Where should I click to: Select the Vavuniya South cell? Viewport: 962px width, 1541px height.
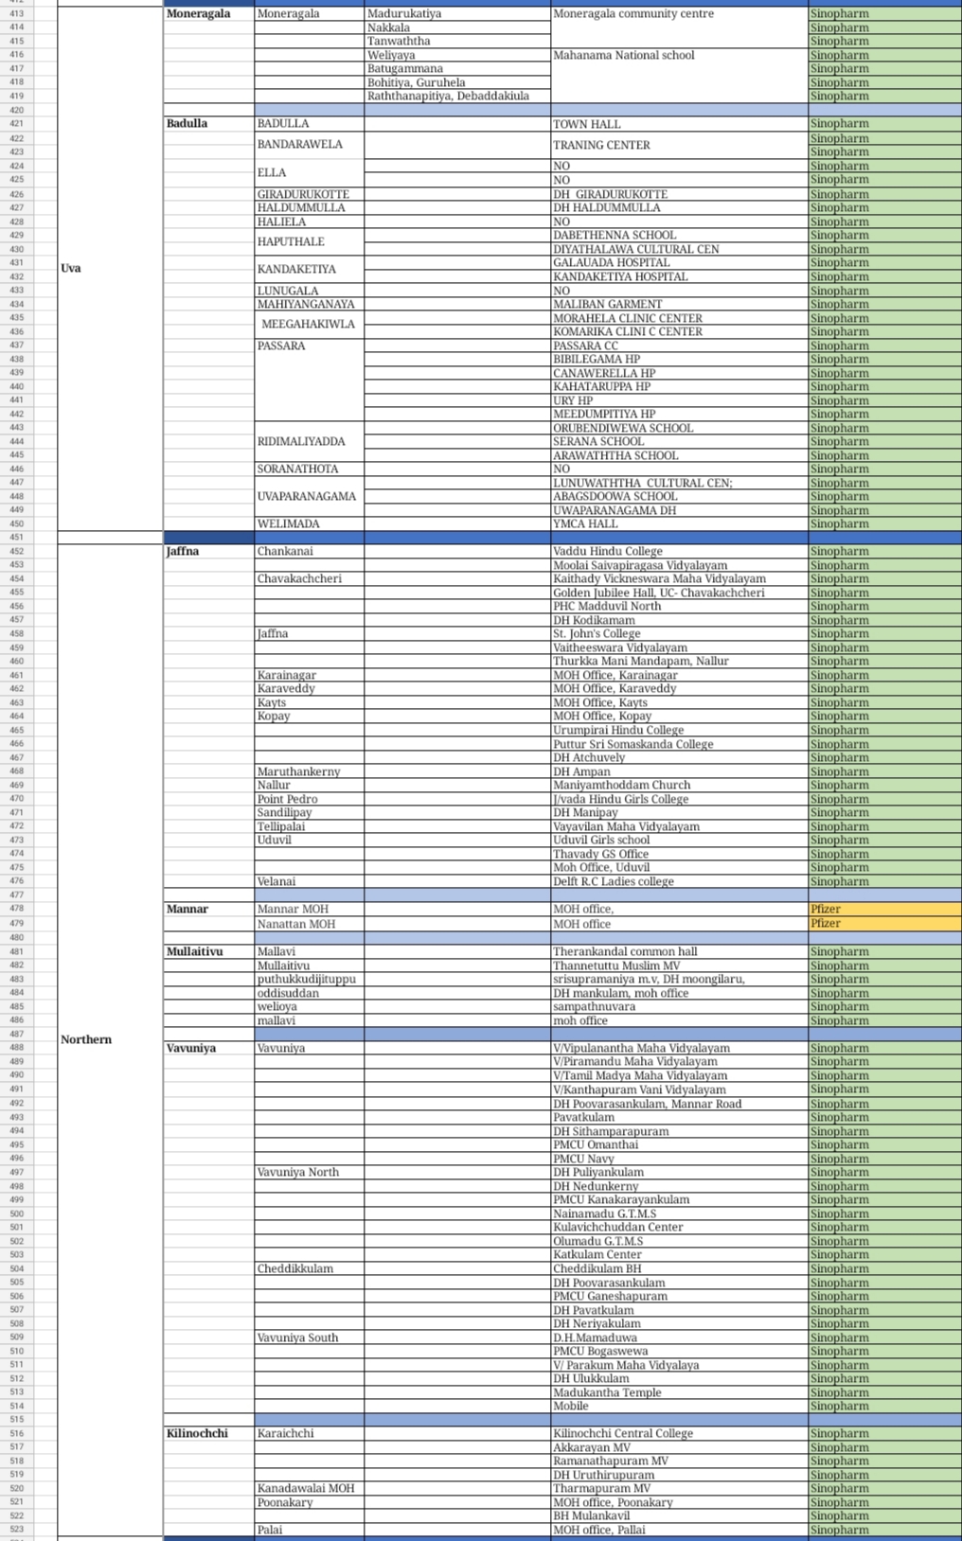click(x=310, y=1337)
